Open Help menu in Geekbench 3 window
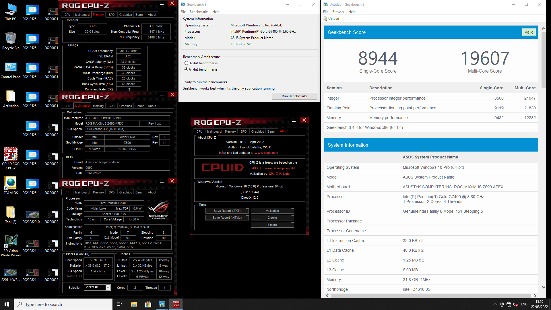 click(x=216, y=12)
